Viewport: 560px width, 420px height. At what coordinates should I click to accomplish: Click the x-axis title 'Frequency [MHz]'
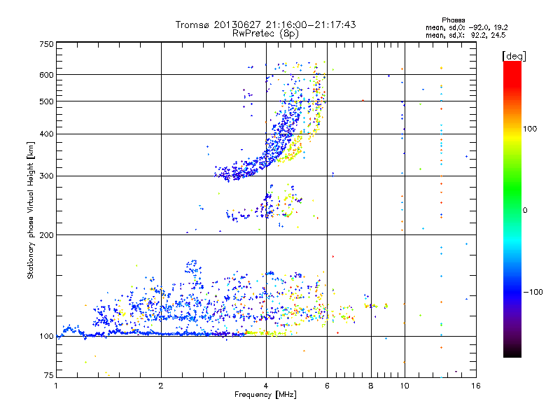pyautogui.click(x=265, y=395)
